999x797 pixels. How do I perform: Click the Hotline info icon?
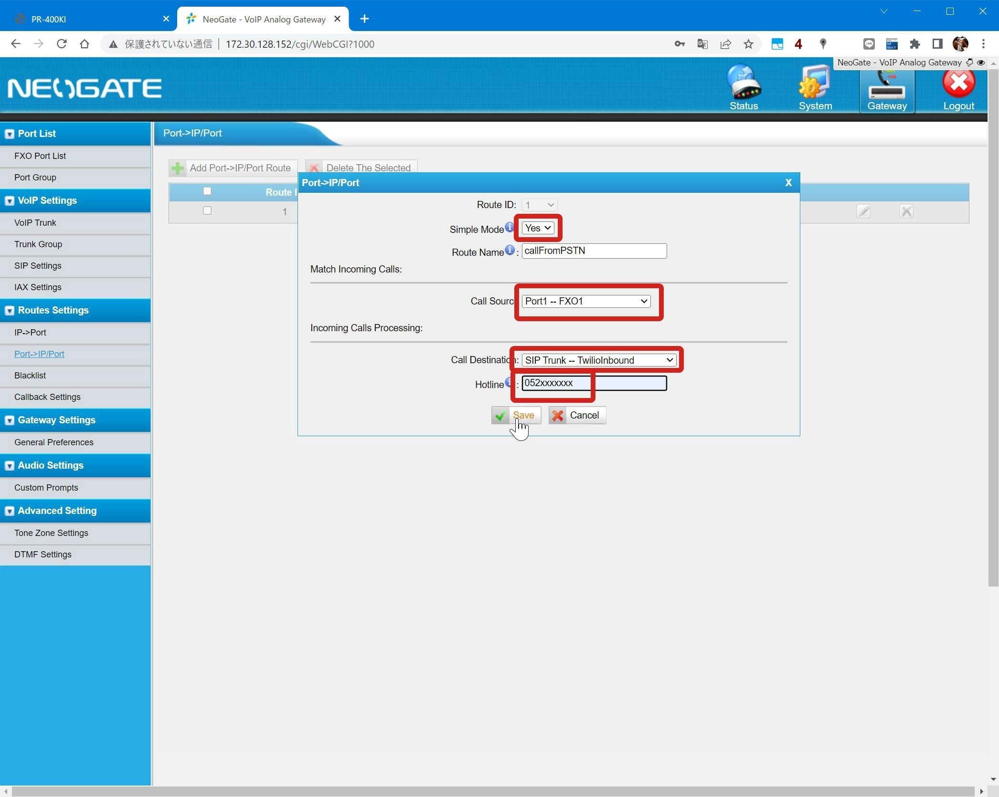[x=509, y=382]
